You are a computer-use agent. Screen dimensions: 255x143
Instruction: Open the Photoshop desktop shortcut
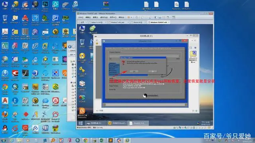[x=45, y=4]
